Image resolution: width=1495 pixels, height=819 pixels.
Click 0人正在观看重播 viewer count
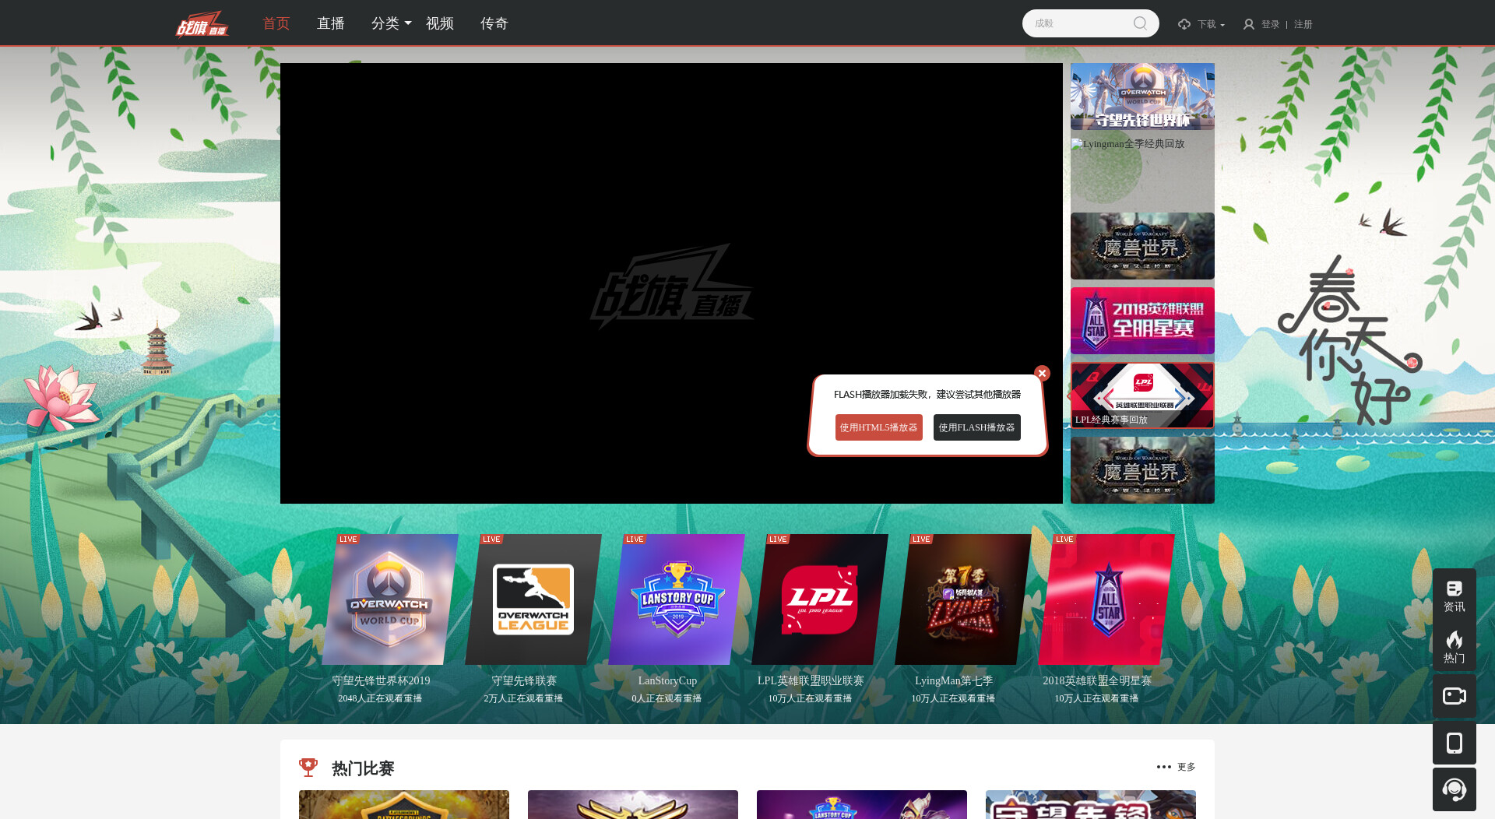click(667, 698)
